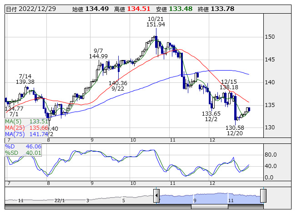This screenshot has height=214, width=297.
Task: Click the 12/15 138.18 label
Action: 229,84
